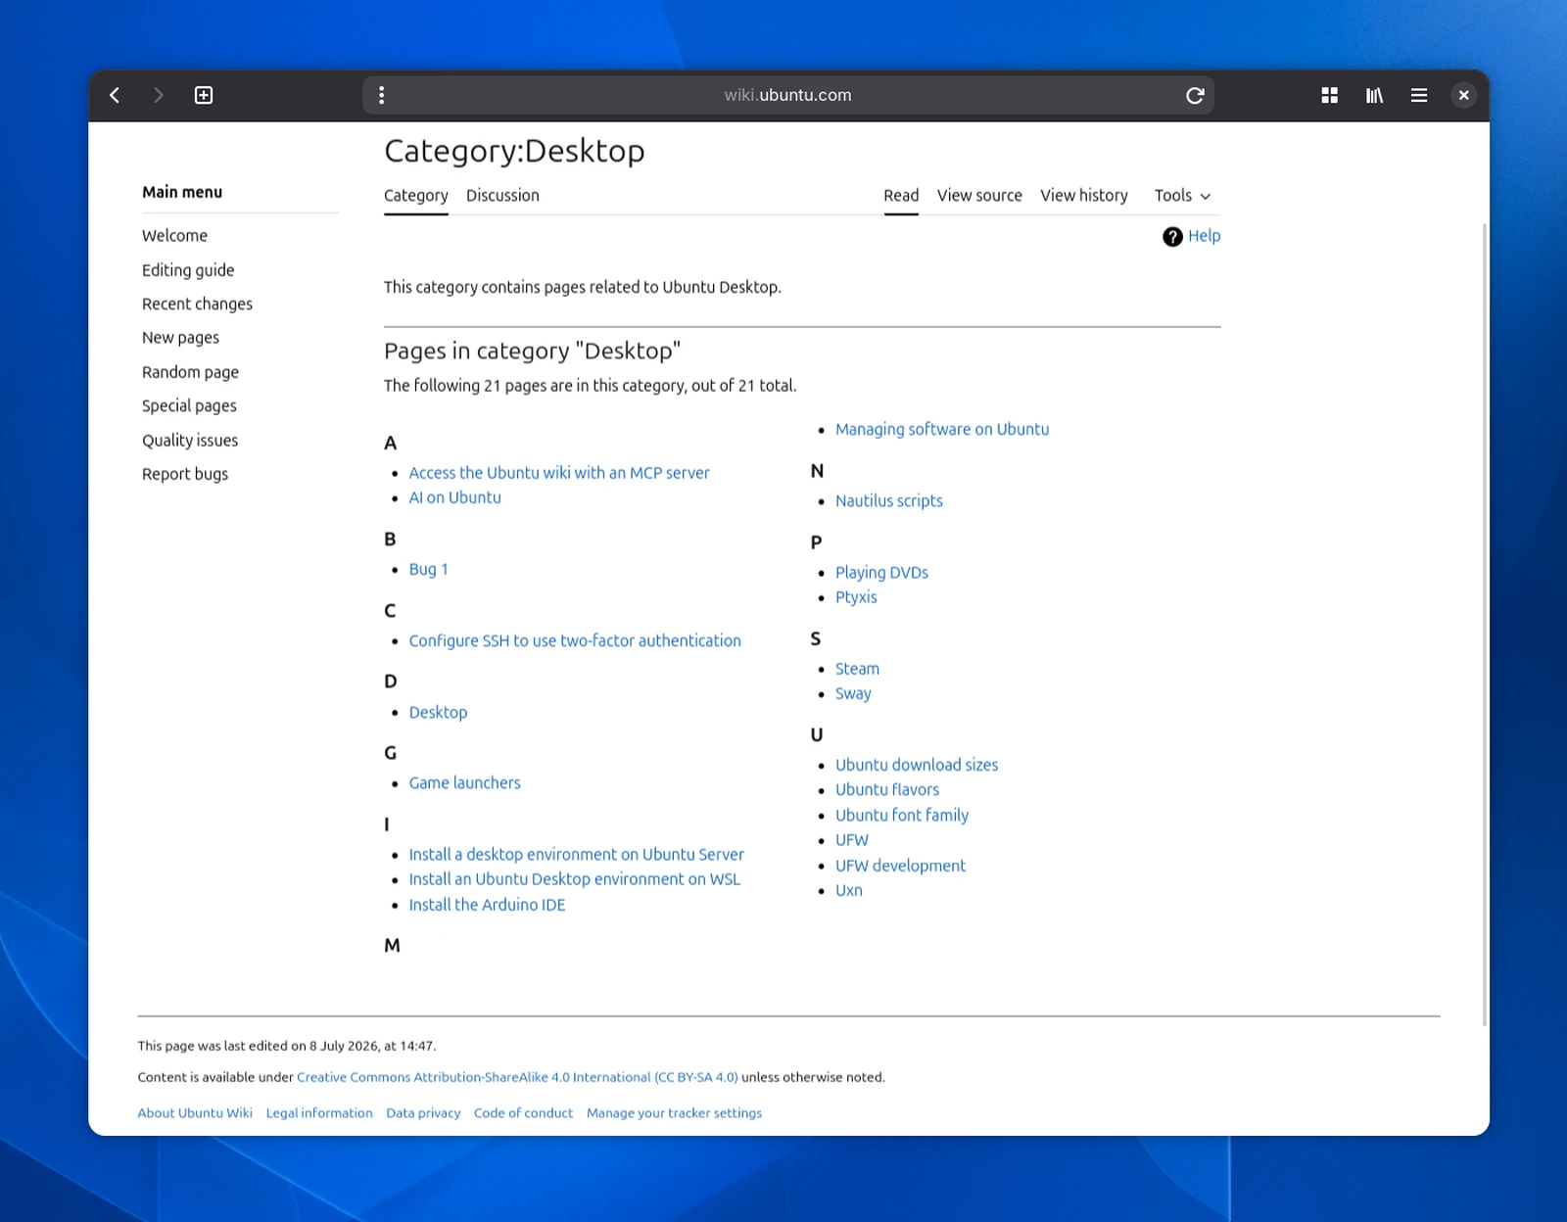Open the Ptyxis page
The width and height of the screenshot is (1567, 1222).
(856, 597)
